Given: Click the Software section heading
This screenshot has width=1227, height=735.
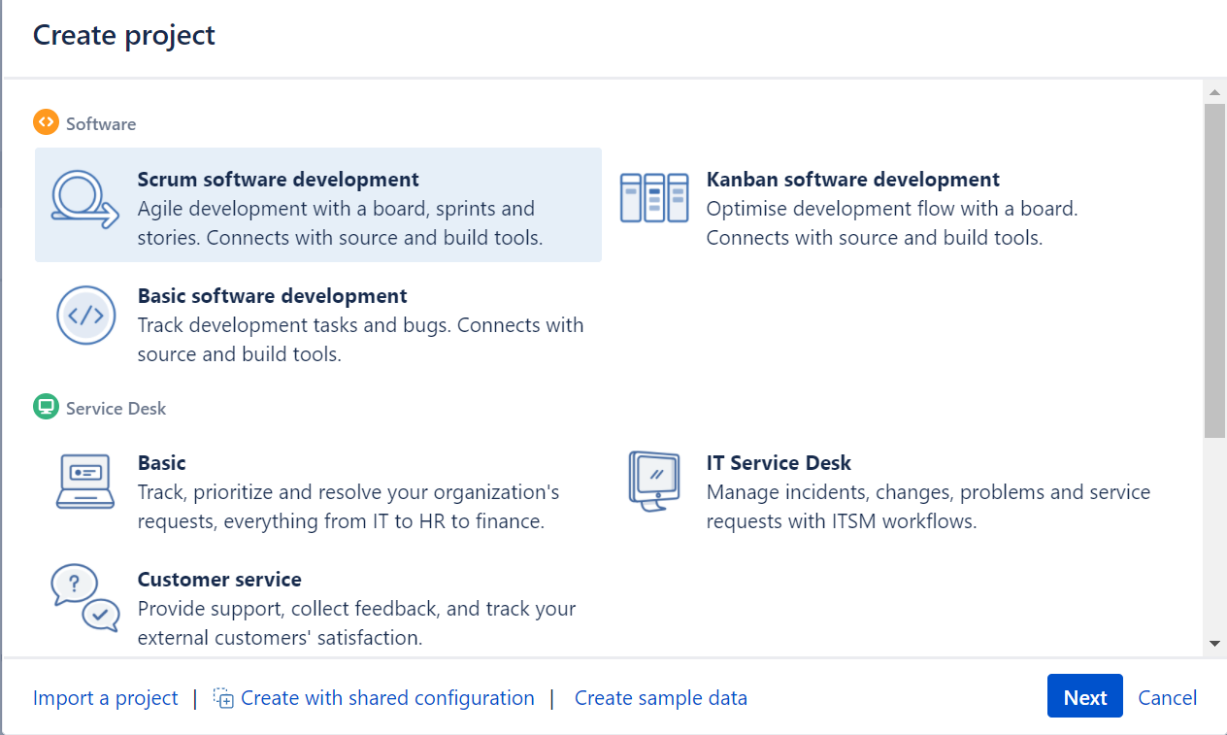Looking at the screenshot, I should tap(101, 124).
